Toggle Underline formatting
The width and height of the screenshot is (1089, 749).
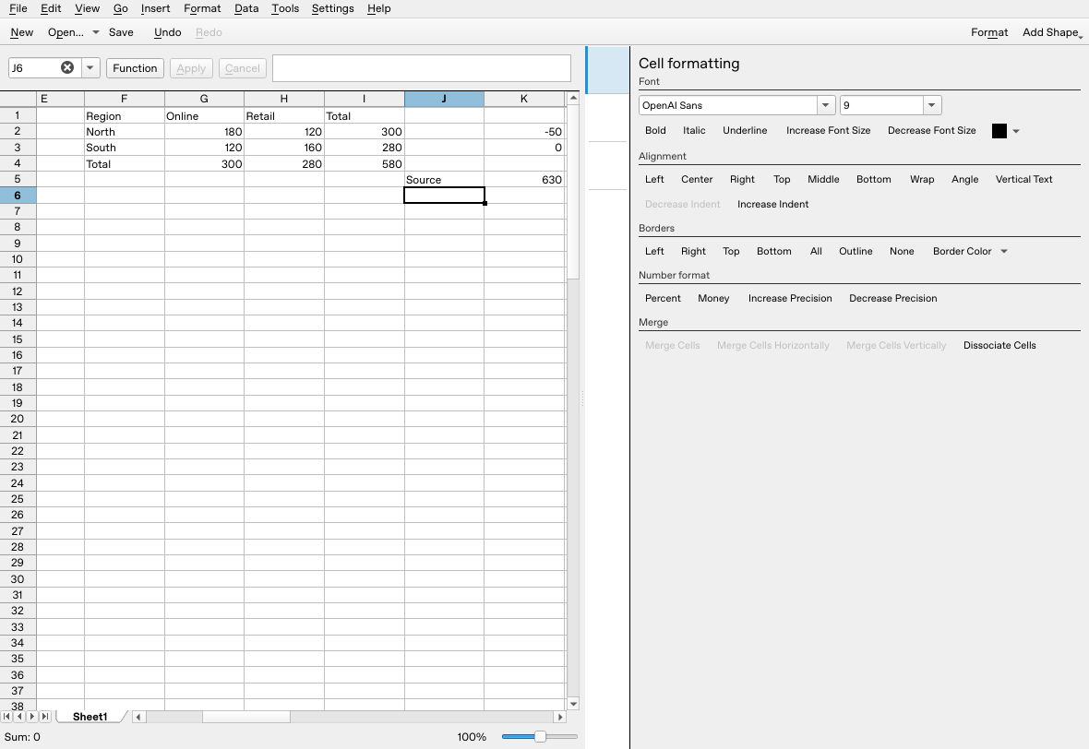click(x=745, y=130)
